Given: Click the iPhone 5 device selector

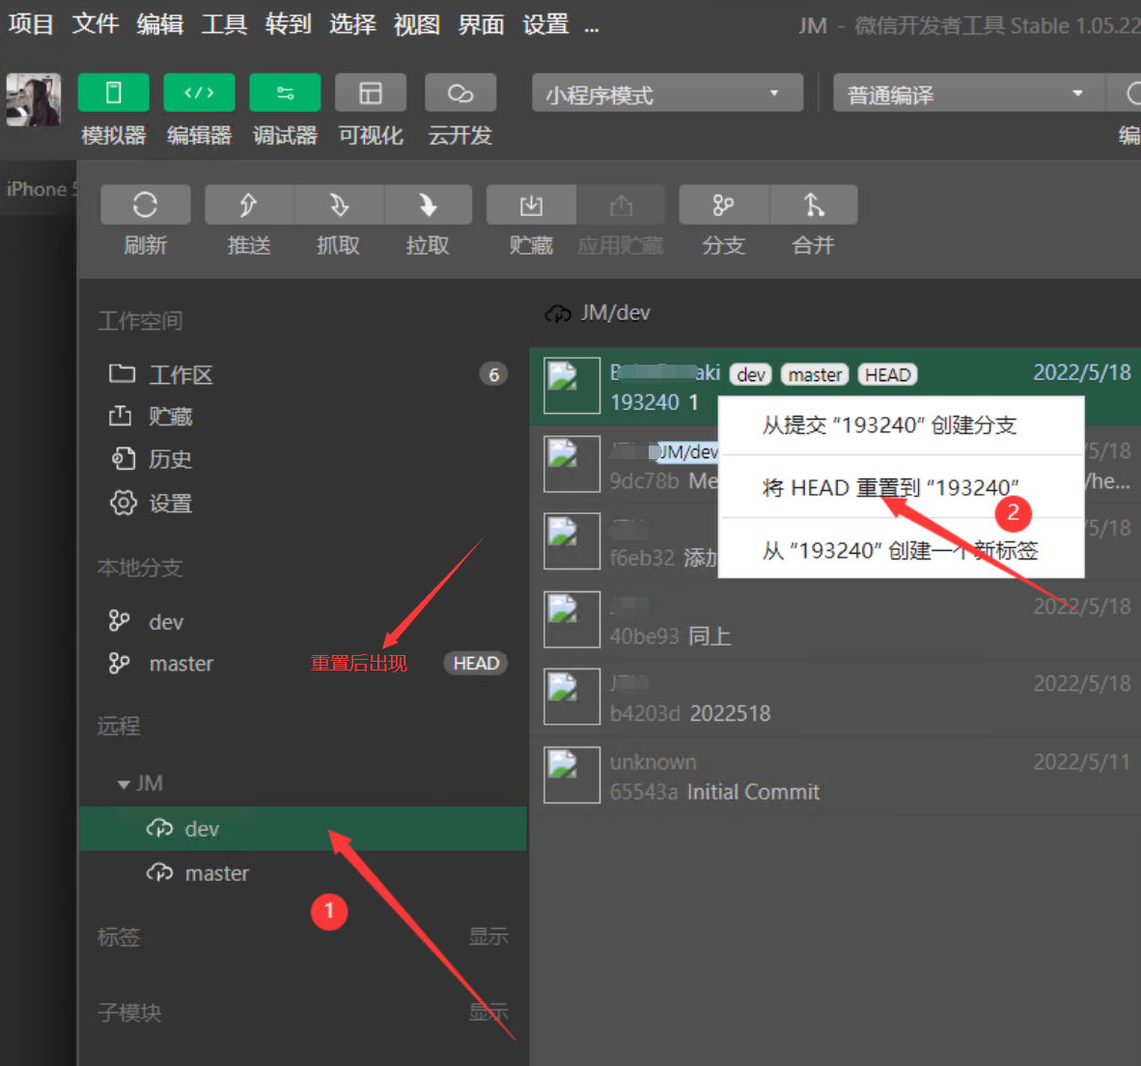Looking at the screenshot, I should (40, 189).
